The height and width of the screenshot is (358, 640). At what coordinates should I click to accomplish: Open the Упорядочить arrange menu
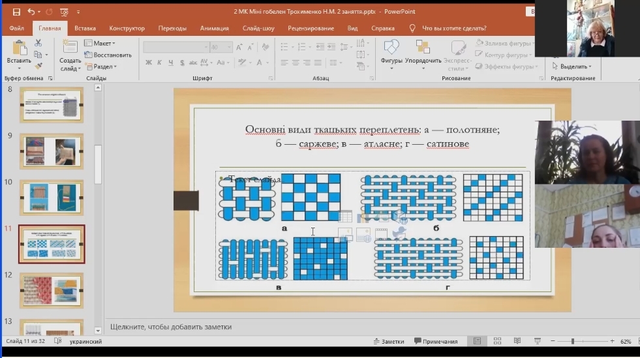(423, 55)
